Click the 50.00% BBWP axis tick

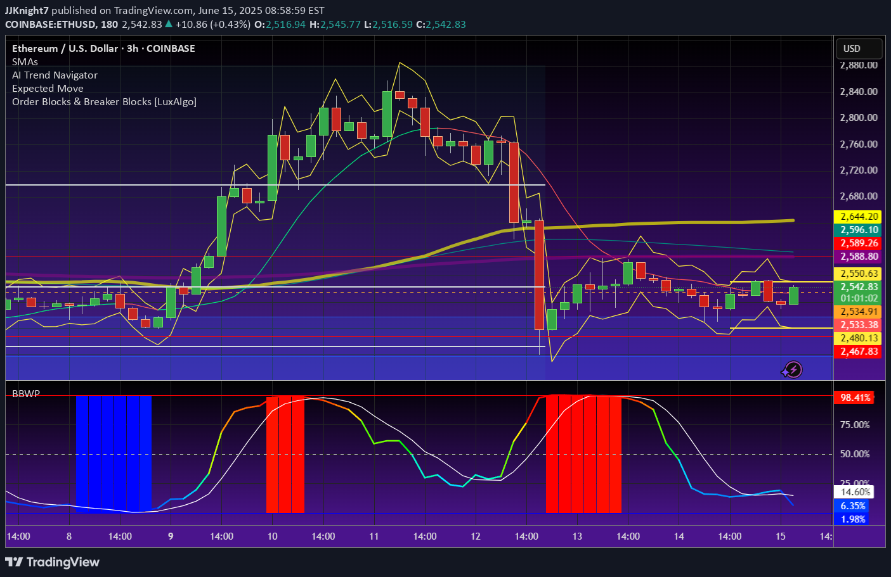pos(855,454)
